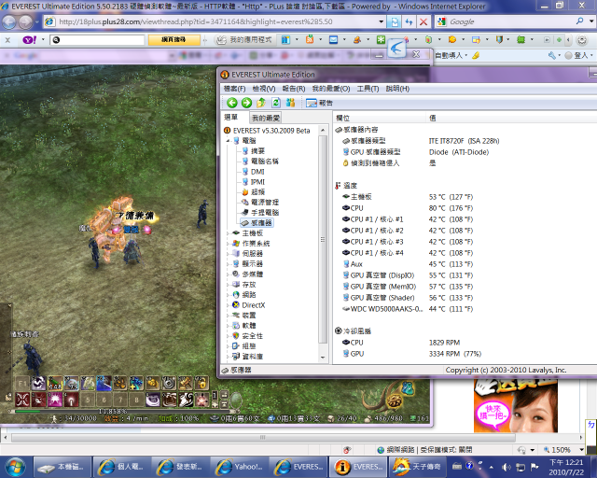Open the 我的最愛(O) menu in EVEREST
597x478 pixels.
pos(331,89)
